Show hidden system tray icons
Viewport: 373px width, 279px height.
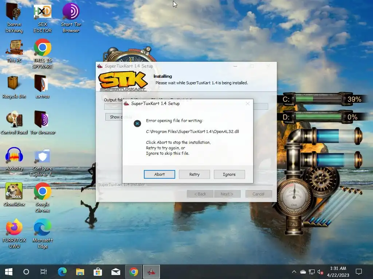tap(294, 272)
